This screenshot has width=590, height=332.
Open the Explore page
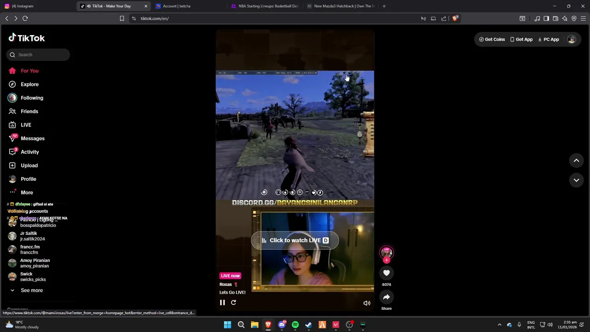click(29, 84)
